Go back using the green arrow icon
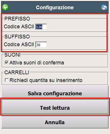Screen dimensions: 110x134 (5, 7)
